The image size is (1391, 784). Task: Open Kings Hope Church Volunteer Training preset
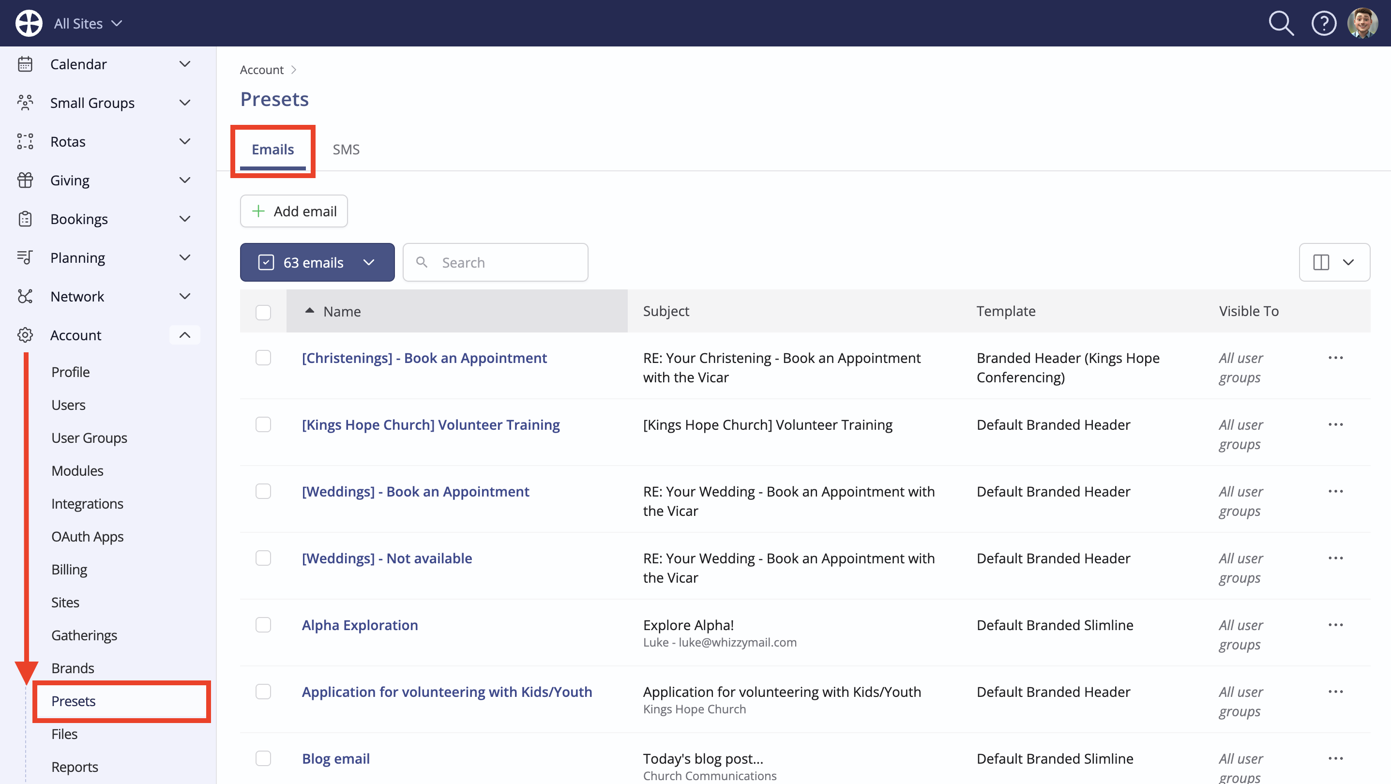431,425
